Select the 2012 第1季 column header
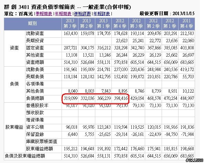Viewport: 205px width, 163px height. [x=170, y=24]
